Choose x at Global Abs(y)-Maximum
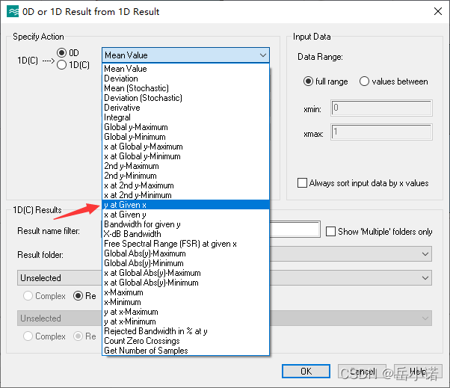 click(x=185, y=273)
